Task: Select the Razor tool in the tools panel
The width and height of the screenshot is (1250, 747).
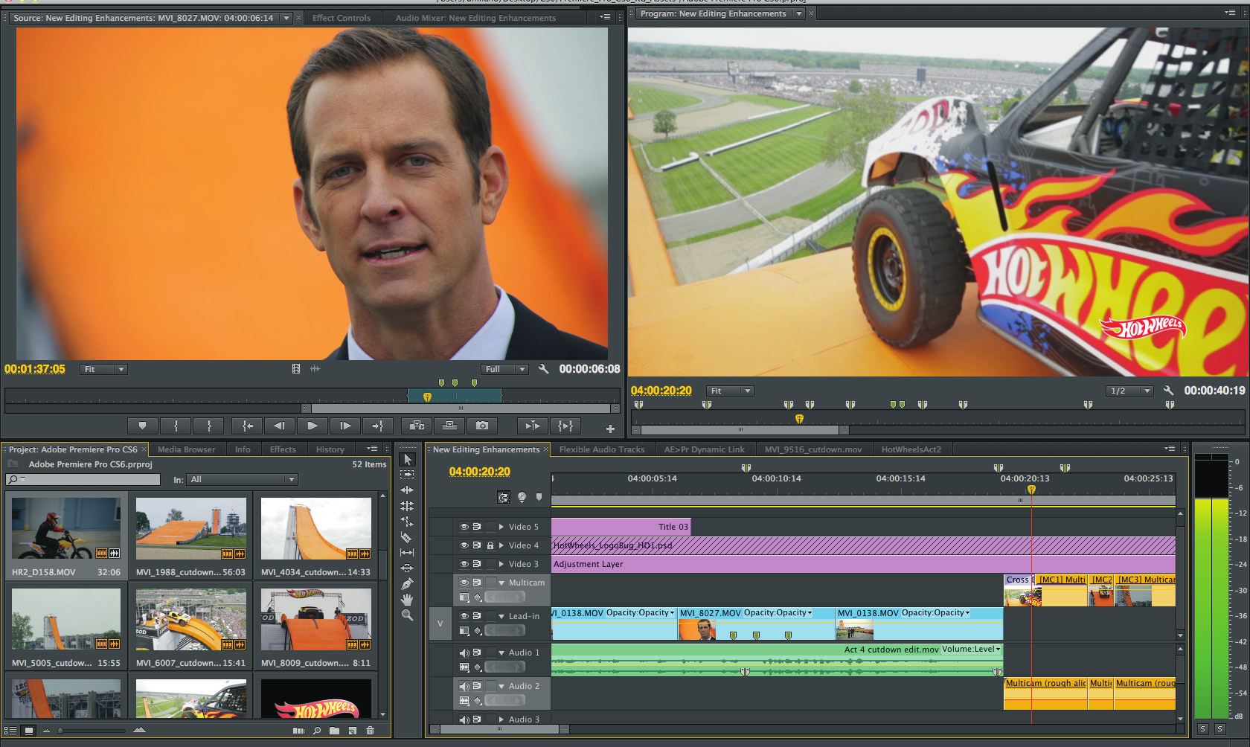Action: click(406, 537)
